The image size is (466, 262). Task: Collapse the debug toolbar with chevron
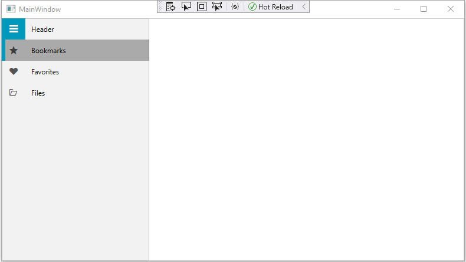click(304, 6)
